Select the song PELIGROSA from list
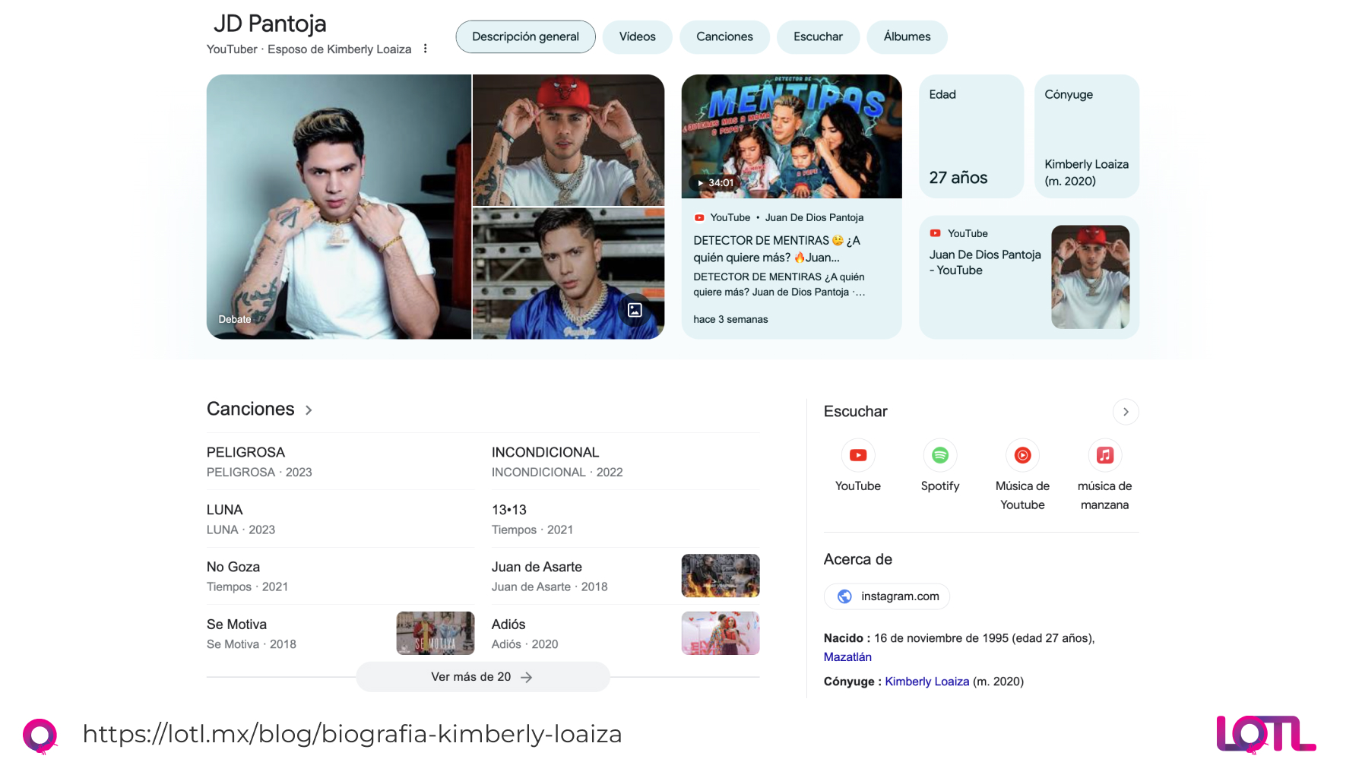Viewport: 1362px width, 778px height. tap(245, 453)
